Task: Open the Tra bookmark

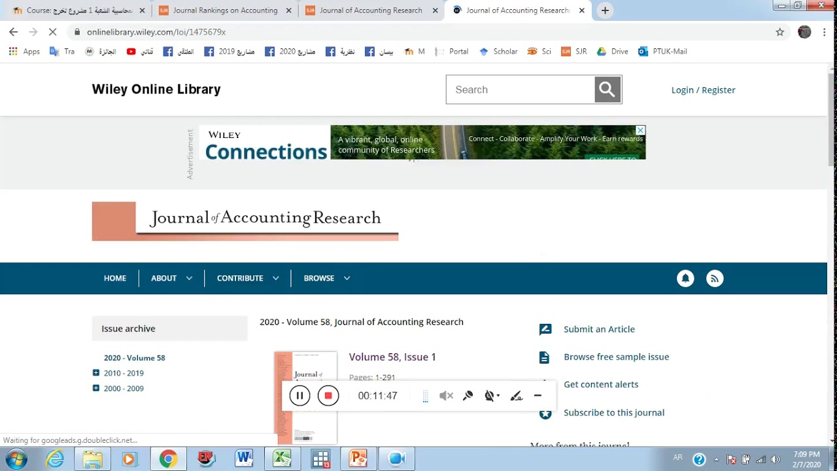Action: (63, 51)
